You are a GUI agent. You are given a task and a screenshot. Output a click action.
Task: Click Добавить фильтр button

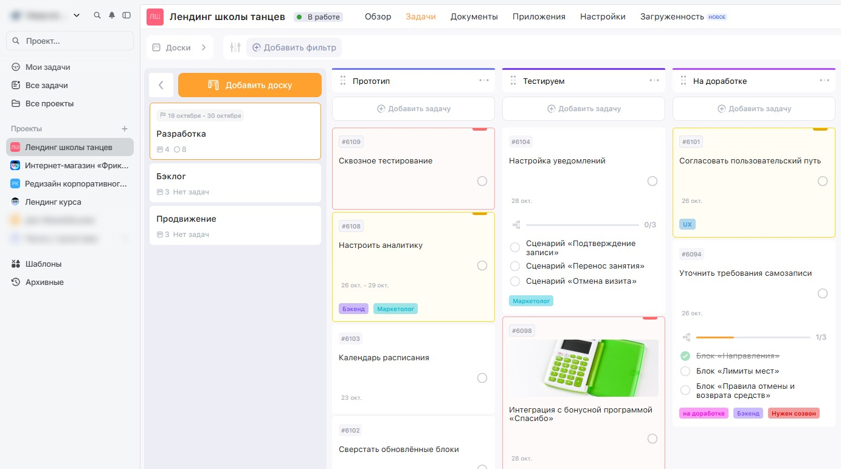tap(294, 47)
